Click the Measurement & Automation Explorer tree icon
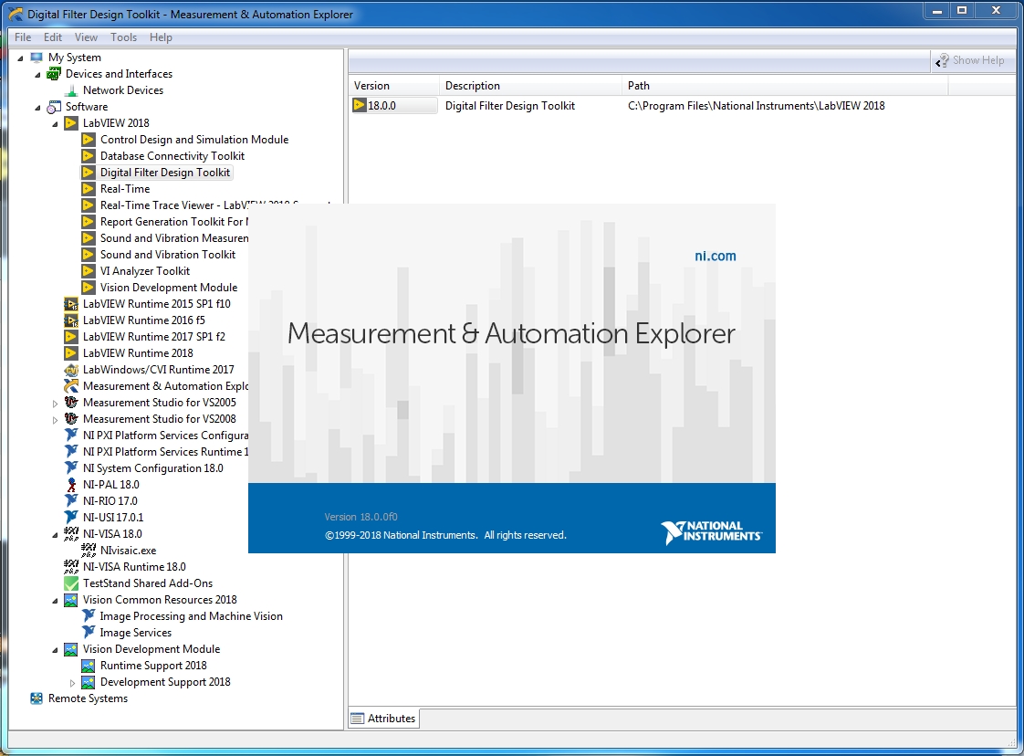Screen dimensions: 1024x756 (71, 385)
